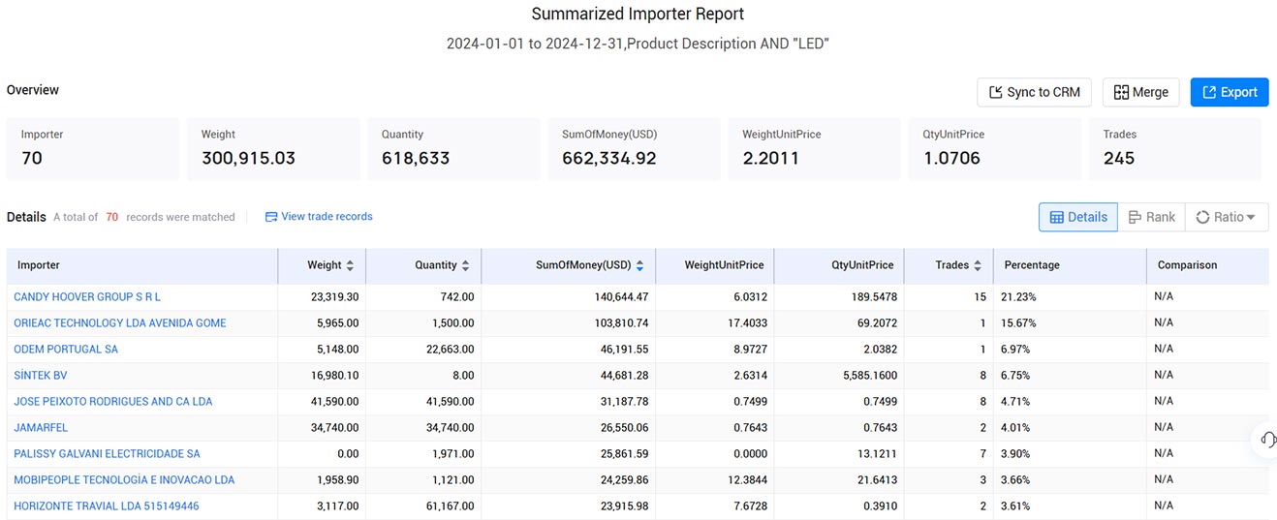Switch to the Rank view tab
Viewport: 1277px width, 520px height.
pos(1152,217)
